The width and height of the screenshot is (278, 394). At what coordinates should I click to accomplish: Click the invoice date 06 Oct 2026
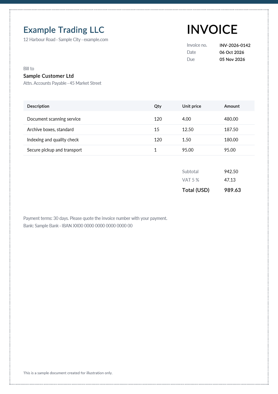(232, 52)
